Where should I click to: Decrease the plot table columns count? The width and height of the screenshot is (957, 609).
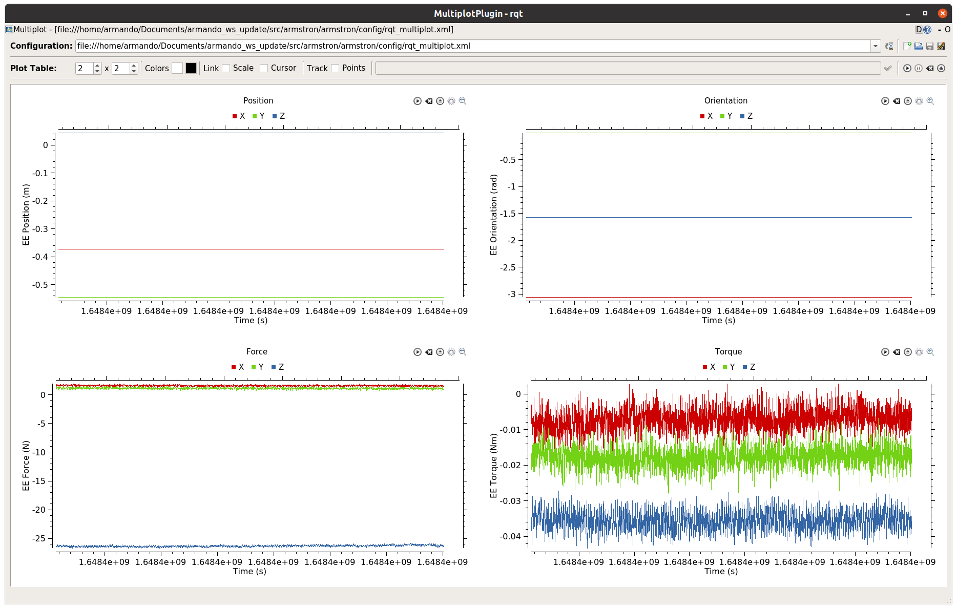(x=134, y=71)
